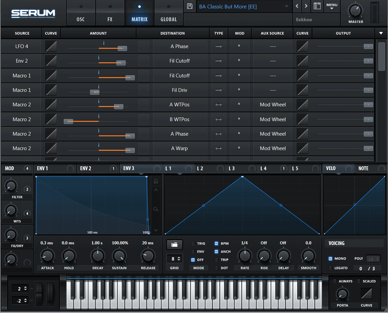Click the source curve icon for Fil Driv row
The height and width of the screenshot is (313, 388).
coord(51,90)
